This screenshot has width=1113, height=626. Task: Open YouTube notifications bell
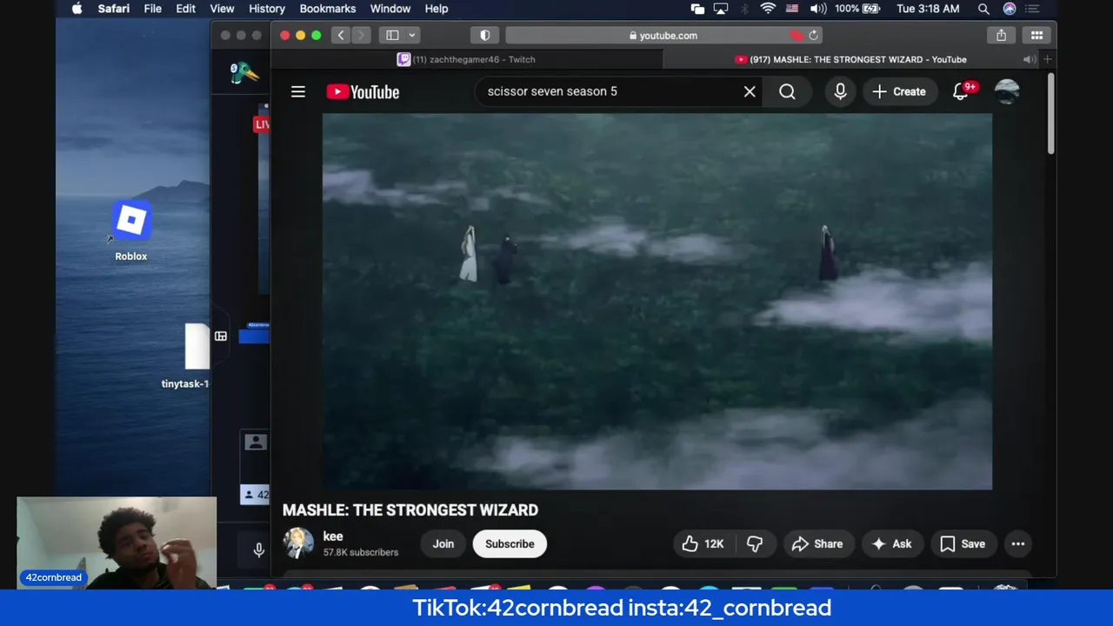[x=961, y=91]
